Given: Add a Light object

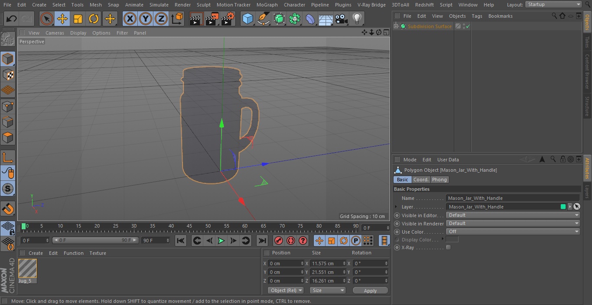Looking at the screenshot, I should coord(357,19).
